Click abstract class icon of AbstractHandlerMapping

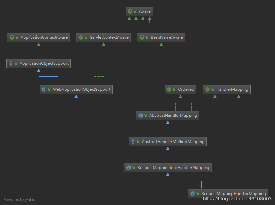click(141, 116)
